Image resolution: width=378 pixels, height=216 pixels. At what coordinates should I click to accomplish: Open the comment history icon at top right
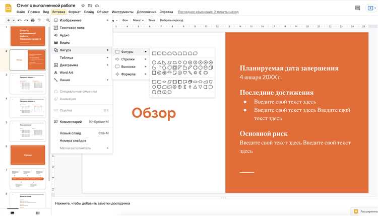tap(357, 8)
